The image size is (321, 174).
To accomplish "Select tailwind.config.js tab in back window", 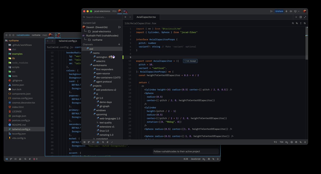I will [68, 41].
